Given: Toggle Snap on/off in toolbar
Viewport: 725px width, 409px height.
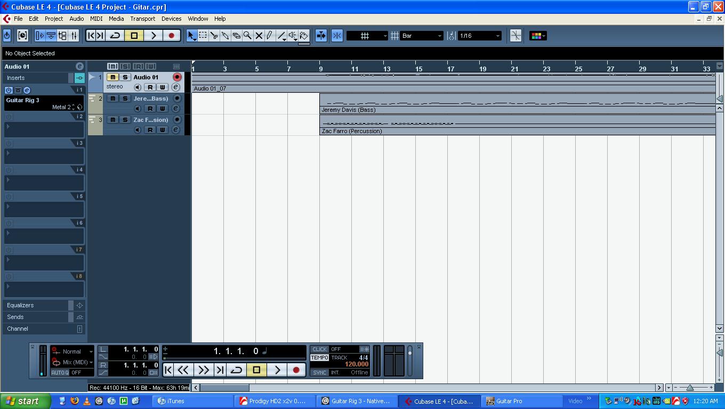Looking at the screenshot, I should coord(337,36).
